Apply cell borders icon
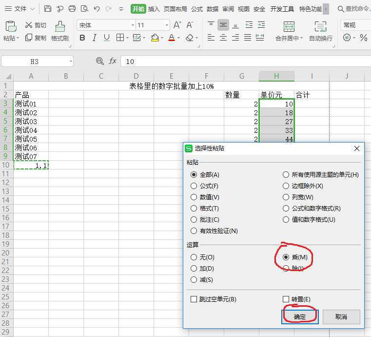Image resolution: width=371 pixels, height=337 pixels. pyautogui.click(x=120, y=38)
